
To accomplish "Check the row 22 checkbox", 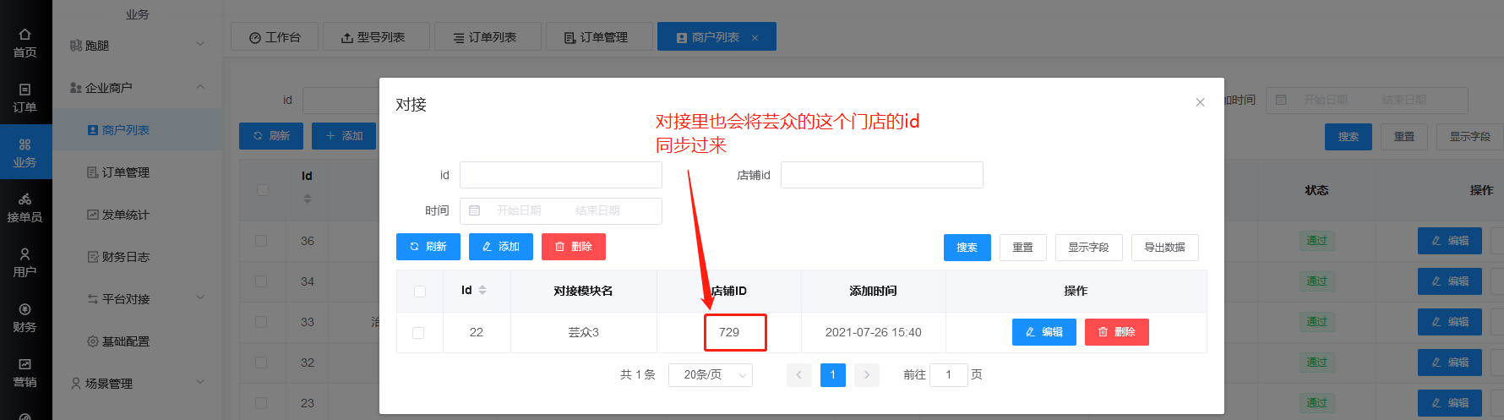I will (x=418, y=333).
